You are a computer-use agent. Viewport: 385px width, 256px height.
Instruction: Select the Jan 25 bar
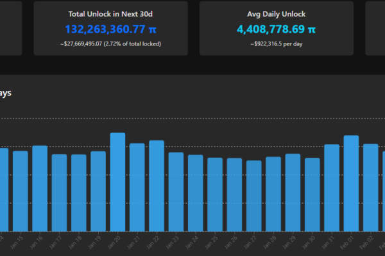pos(215,194)
